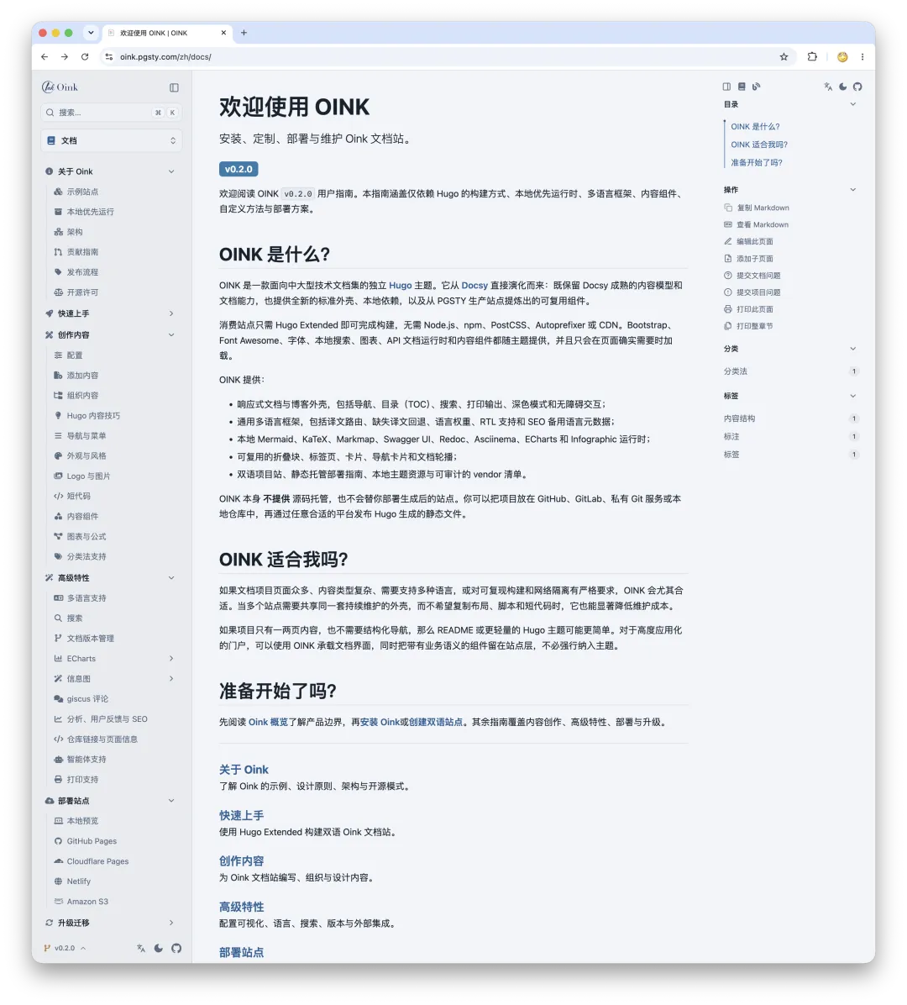Open 文档版本管理 in the sidebar
The height and width of the screenshot is (1005, 907).
pos(91,639)
